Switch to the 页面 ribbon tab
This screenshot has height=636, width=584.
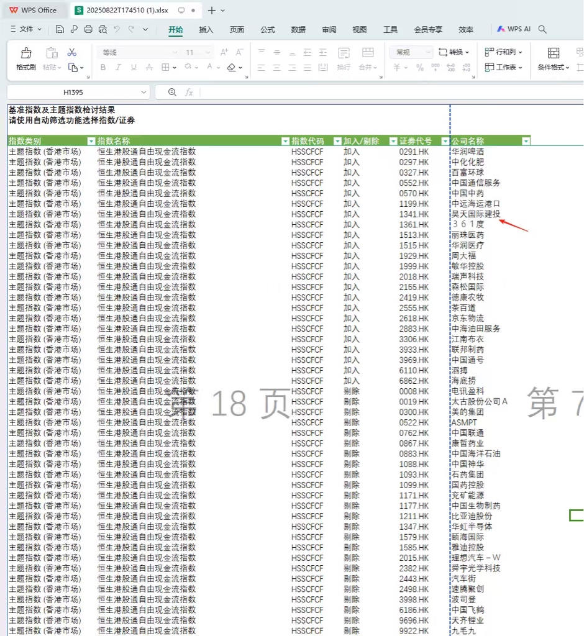pos(237,30)
